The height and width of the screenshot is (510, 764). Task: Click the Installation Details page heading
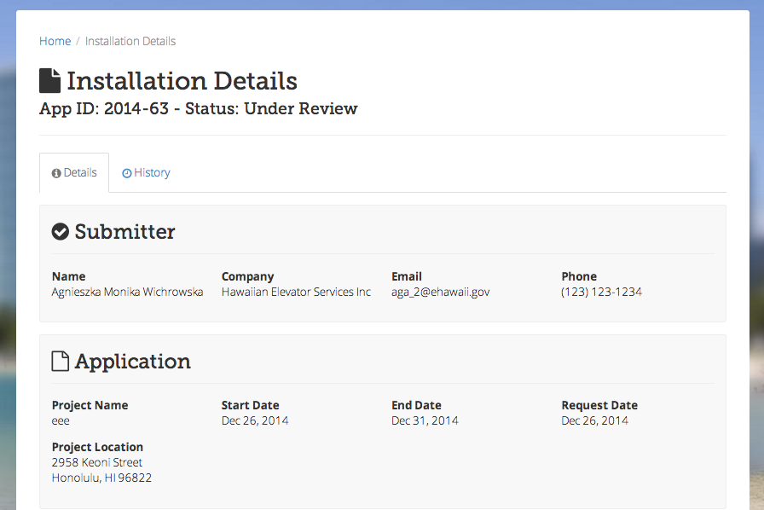click(x=182, y=80)
